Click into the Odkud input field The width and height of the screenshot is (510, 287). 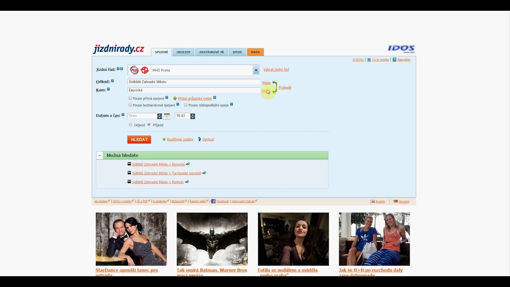click(x=194, y=82)
